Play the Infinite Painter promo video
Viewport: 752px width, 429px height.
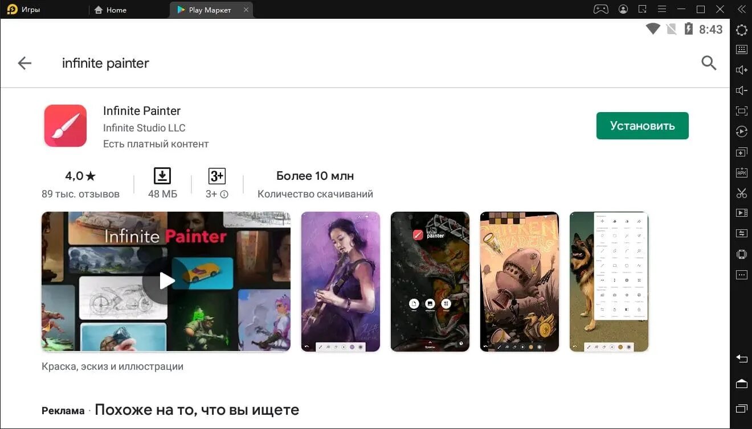click(166, 281)
